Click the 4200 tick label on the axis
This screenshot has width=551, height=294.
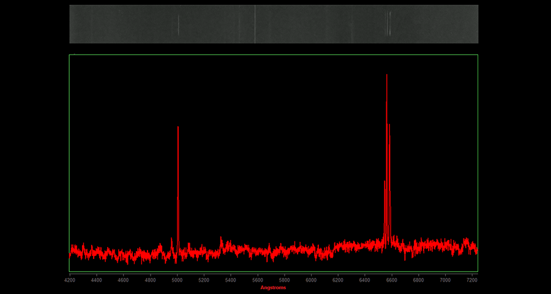point(70,280)
